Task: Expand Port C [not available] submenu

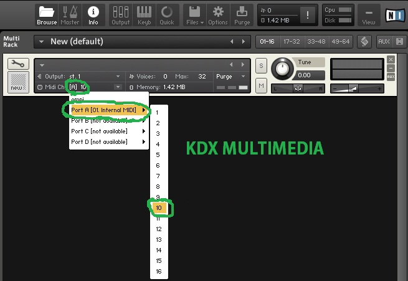Action: [109, 131]
